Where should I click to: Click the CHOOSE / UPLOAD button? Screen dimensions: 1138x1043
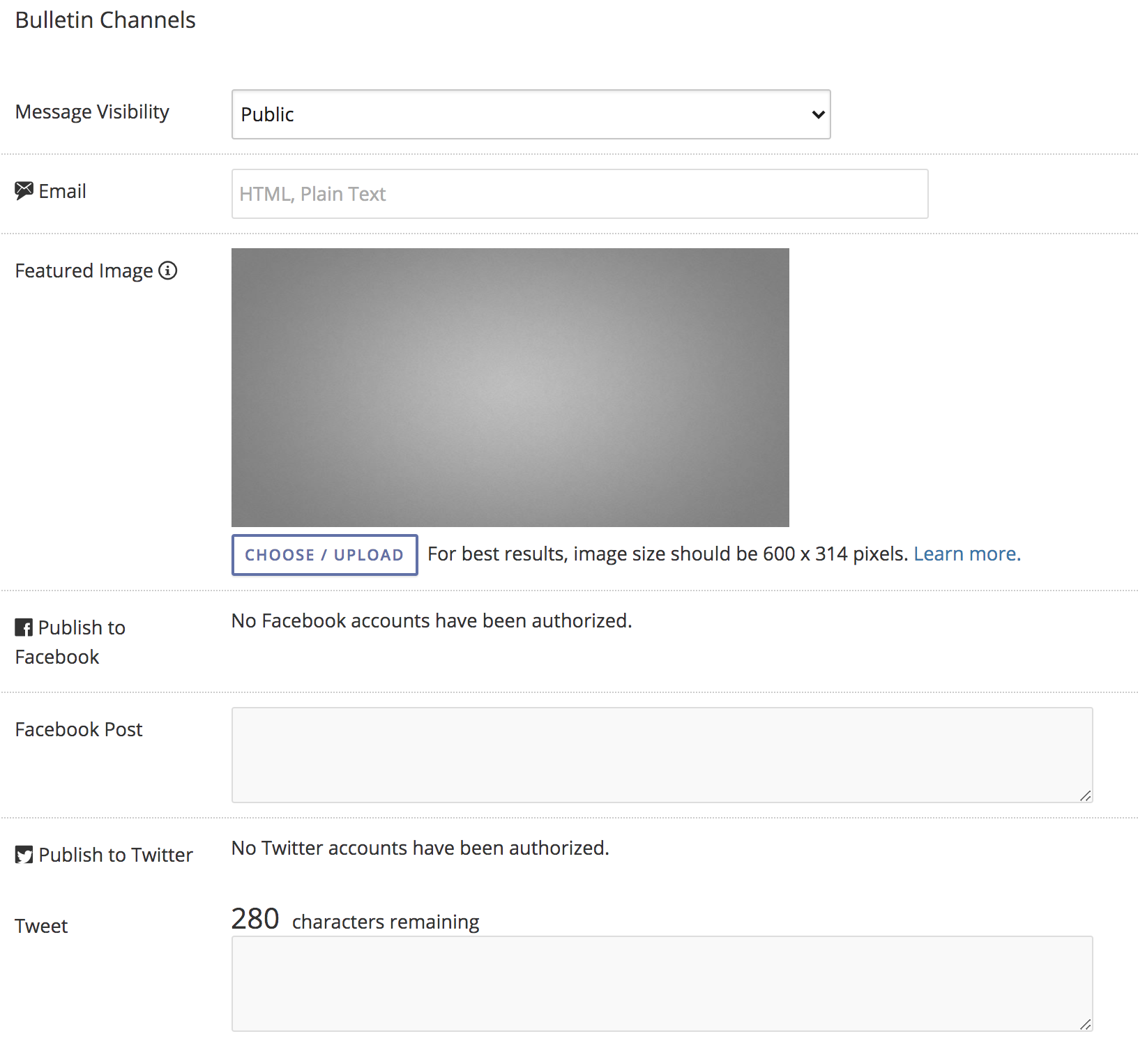pos(324,554)
